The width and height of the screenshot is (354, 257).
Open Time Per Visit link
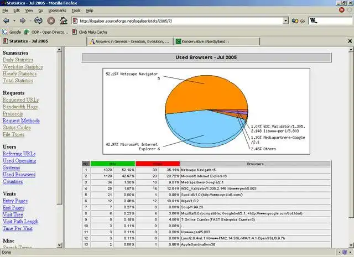tap(18, 228)
